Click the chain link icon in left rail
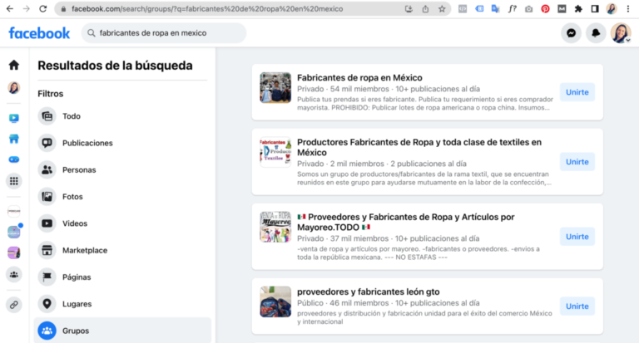 pos(14,305)
